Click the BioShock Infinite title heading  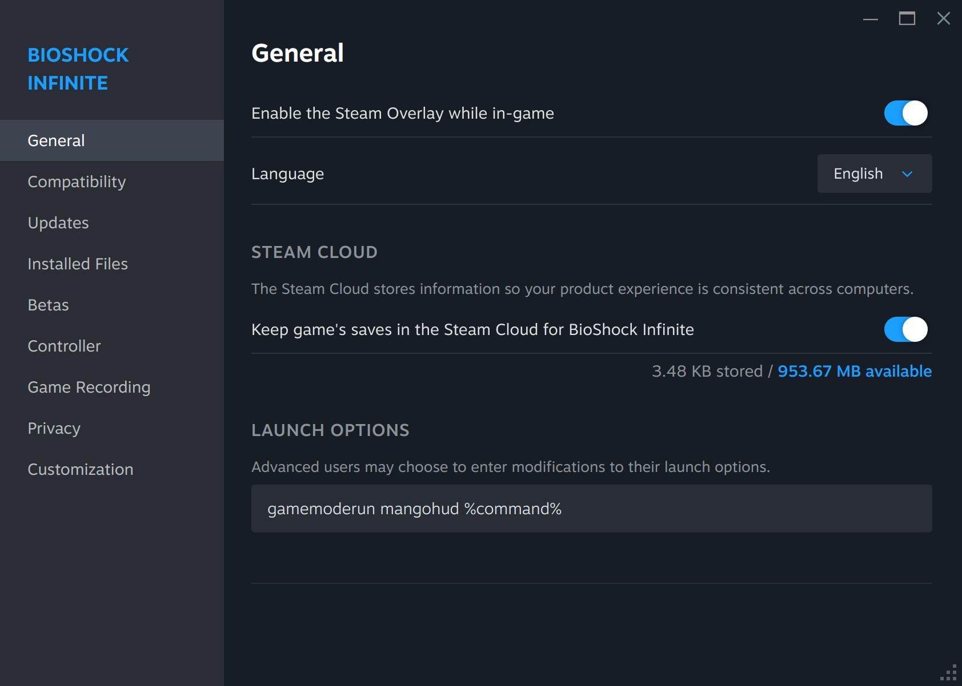tap(78, 68)
